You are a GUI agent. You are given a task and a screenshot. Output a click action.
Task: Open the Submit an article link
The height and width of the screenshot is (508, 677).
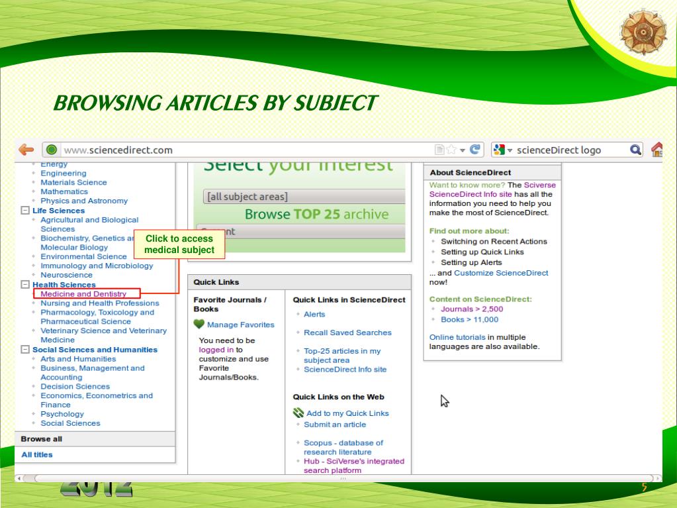(335, 425)
